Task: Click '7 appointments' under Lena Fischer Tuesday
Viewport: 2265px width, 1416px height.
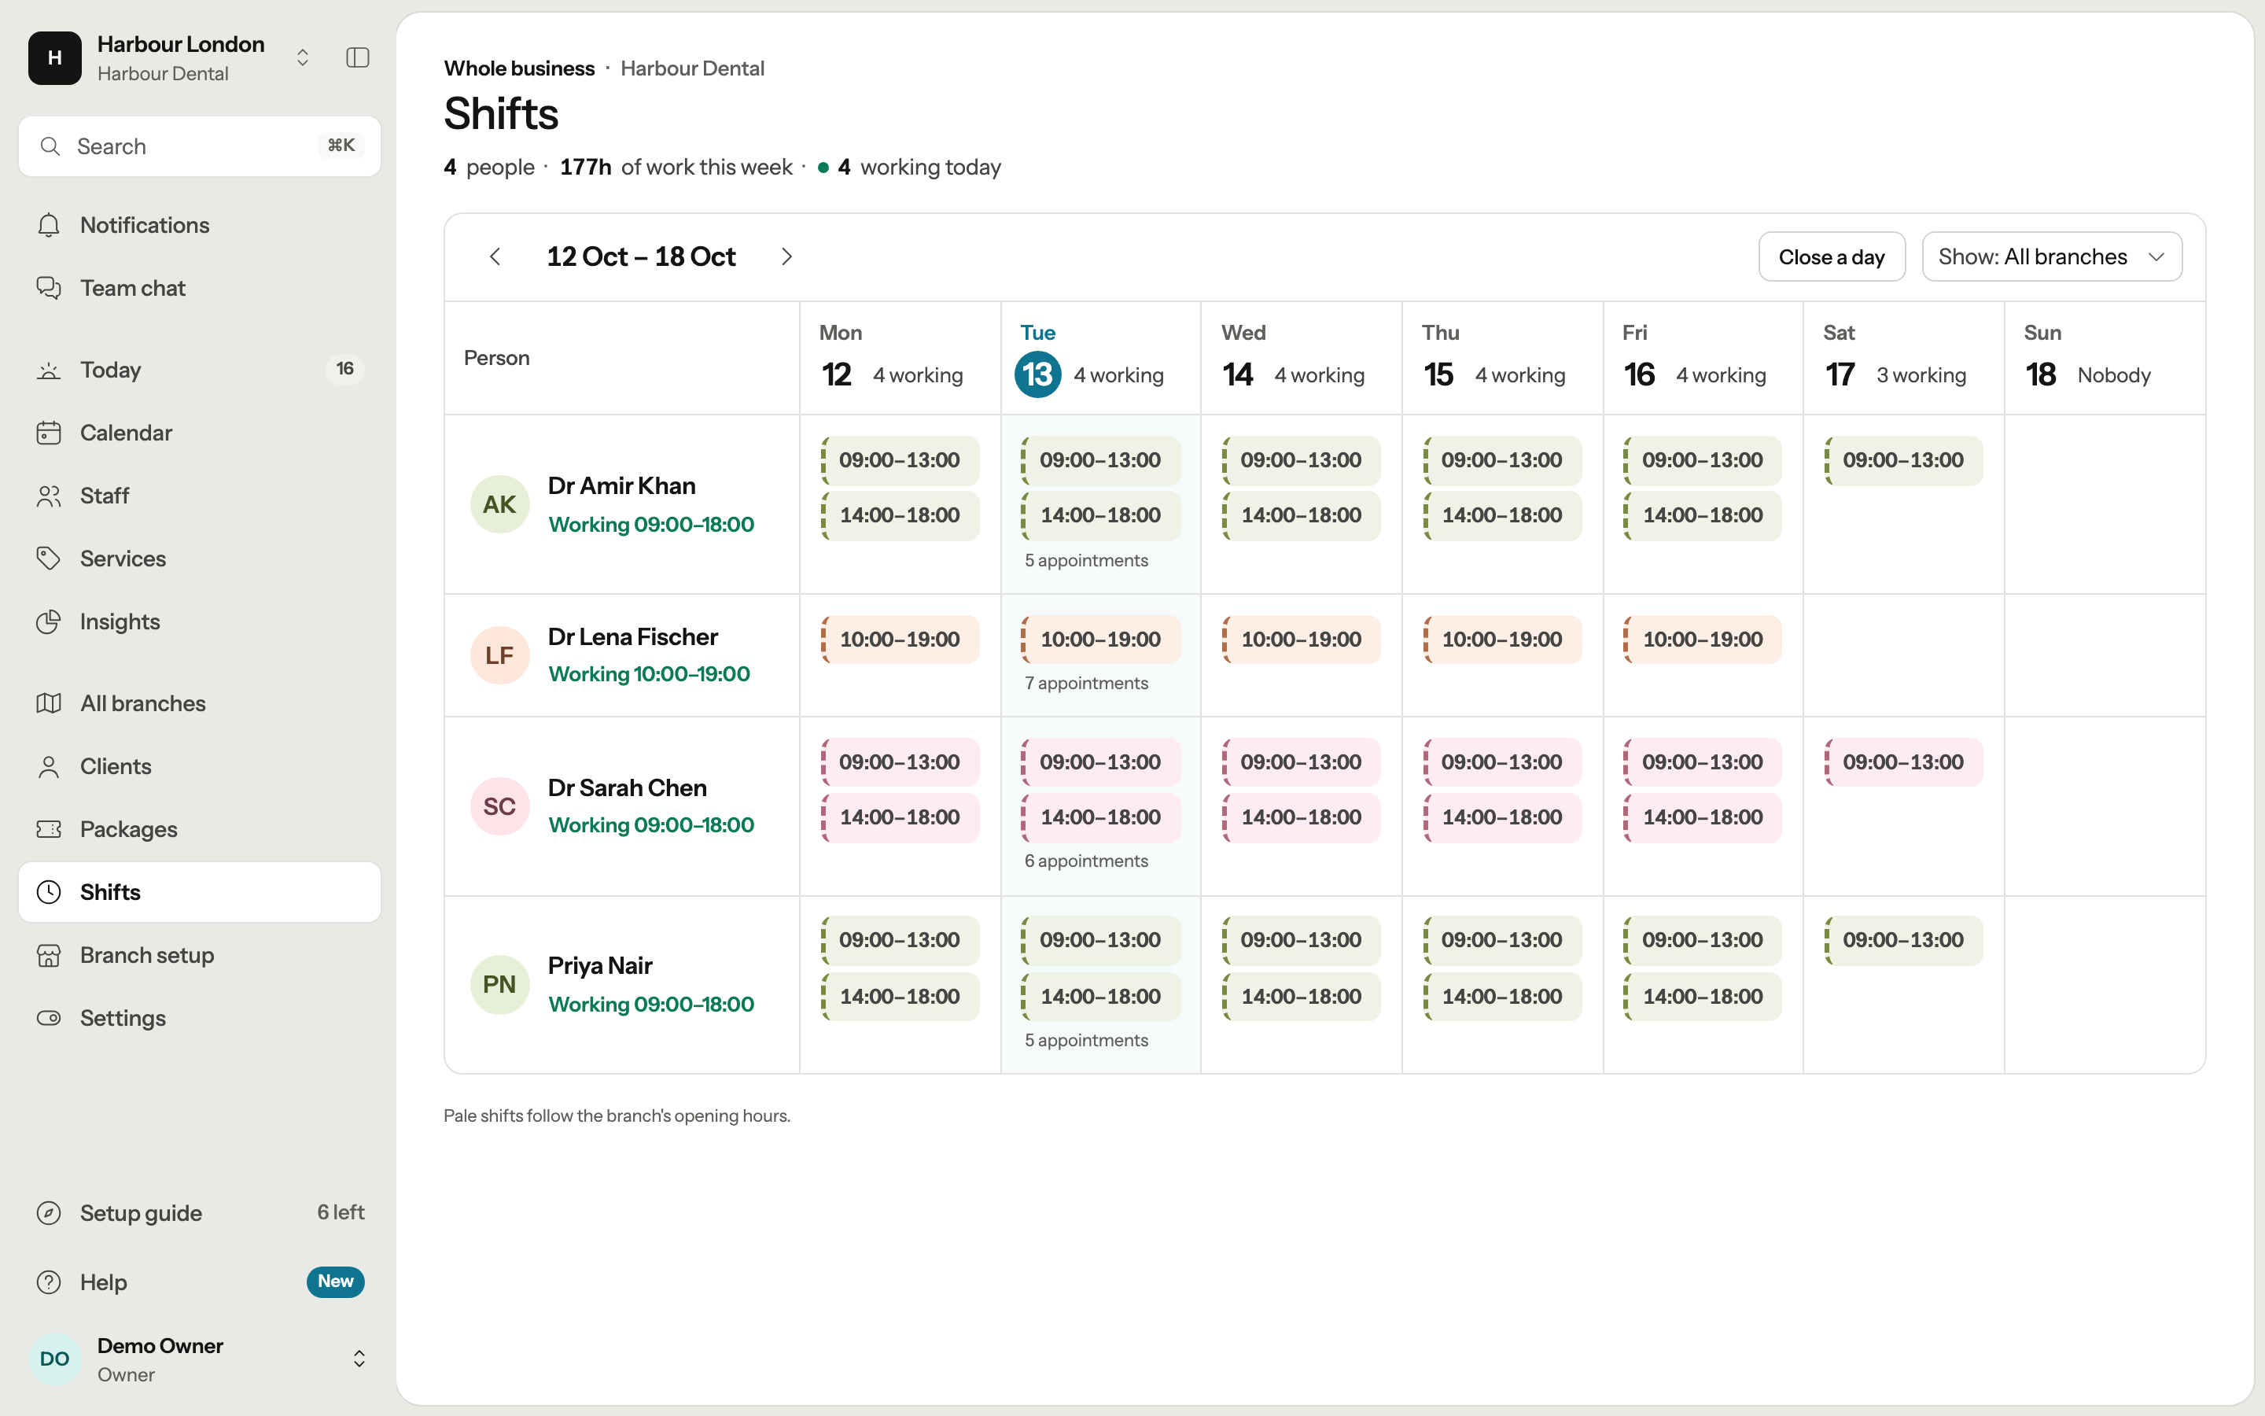Action: [1085, 684]
